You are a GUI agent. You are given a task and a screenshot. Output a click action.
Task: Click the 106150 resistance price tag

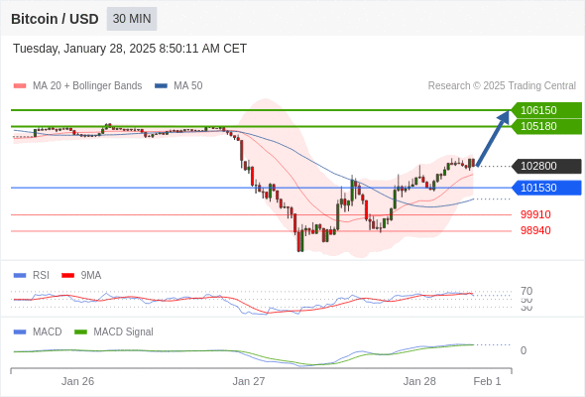[x=546, y=110]
